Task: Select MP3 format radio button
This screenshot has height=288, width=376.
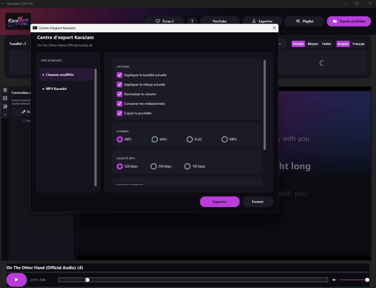Action: click(120, 139)
